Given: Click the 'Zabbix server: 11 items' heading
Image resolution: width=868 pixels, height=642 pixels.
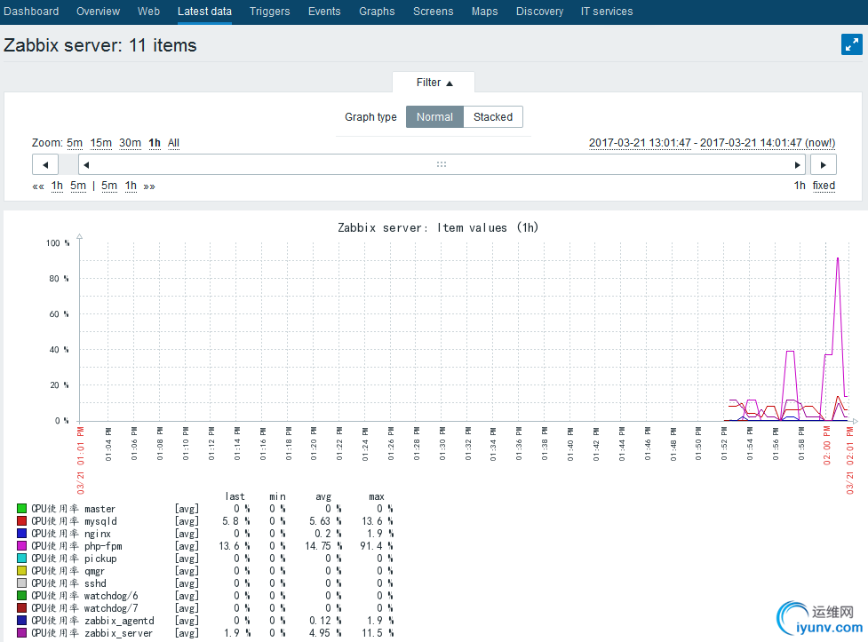Looking at the screenshot, I should coord(100,44).
